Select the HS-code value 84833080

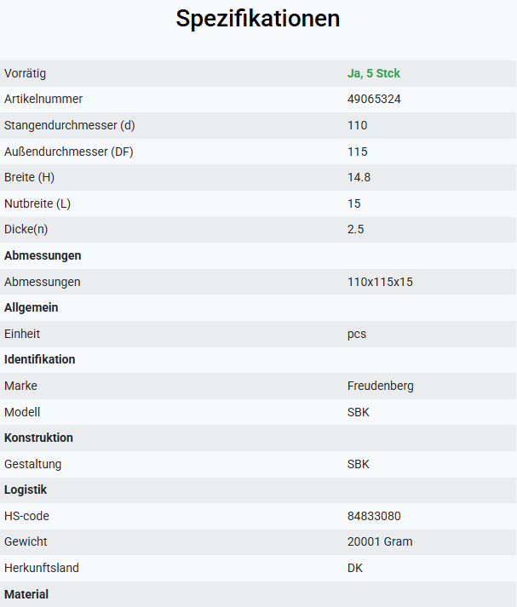[x=374, y=516]
